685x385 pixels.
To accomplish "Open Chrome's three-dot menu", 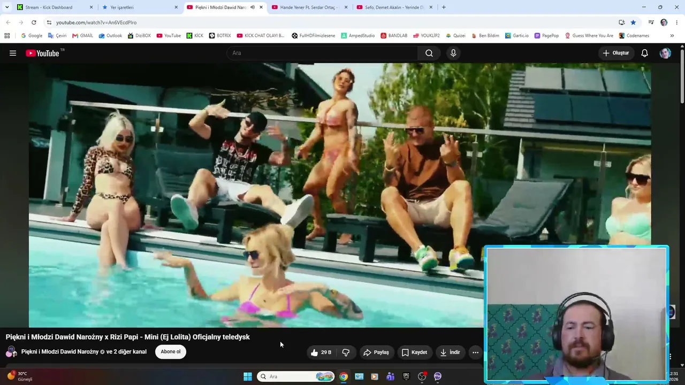I will pos(677,22).
